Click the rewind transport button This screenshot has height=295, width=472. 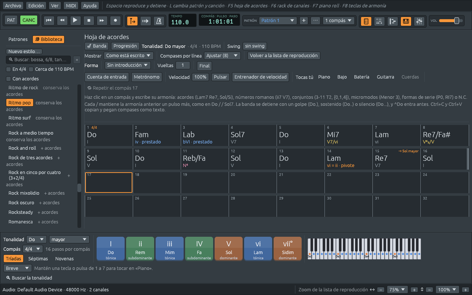pos(62,20)
